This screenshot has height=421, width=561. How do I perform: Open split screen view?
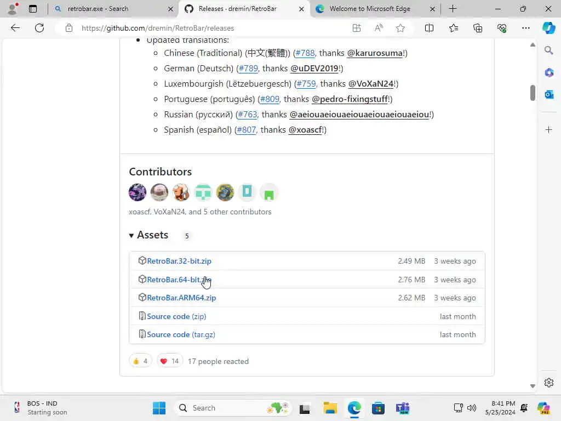click(x=429, y=28)
